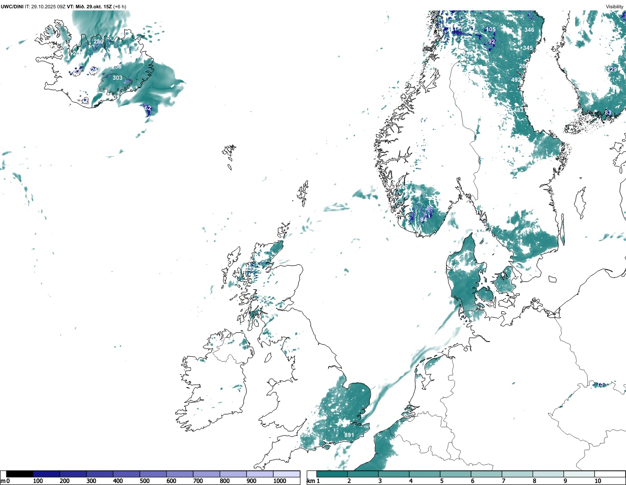Viewport: 626px width, 485px height.
Task: Click the UWC/DINI model label
Action: pos(12,6)
